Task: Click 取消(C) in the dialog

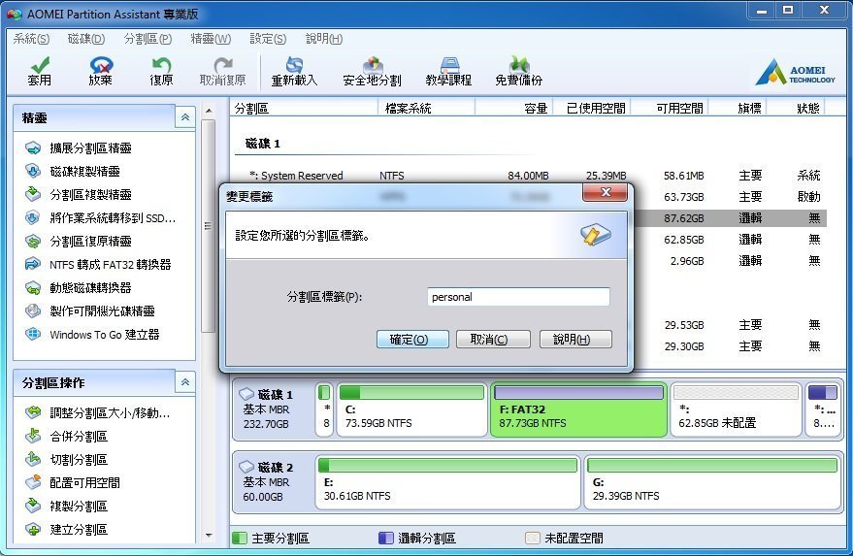Action: [493, 340]
